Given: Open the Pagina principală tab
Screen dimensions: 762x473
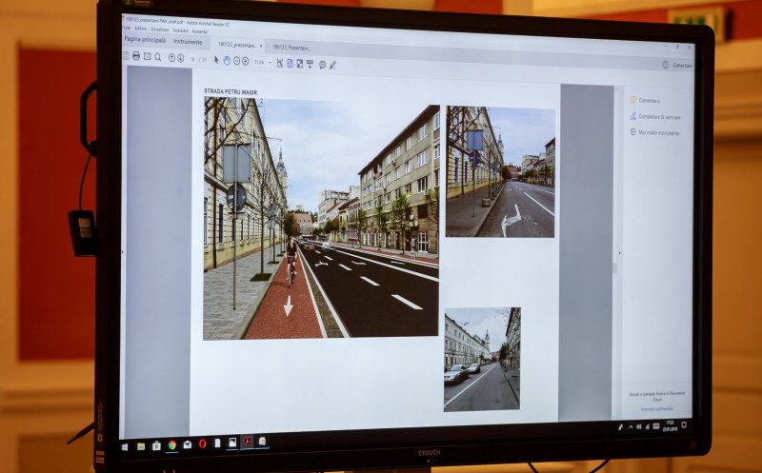Looking at the screenshot, I should (146, 41).
